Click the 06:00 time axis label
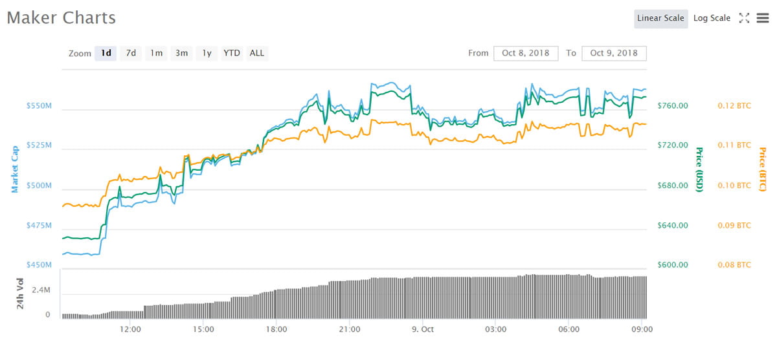The width and height of the screenshot is (777, 344). pyautogui.click(x=569, y=329)
